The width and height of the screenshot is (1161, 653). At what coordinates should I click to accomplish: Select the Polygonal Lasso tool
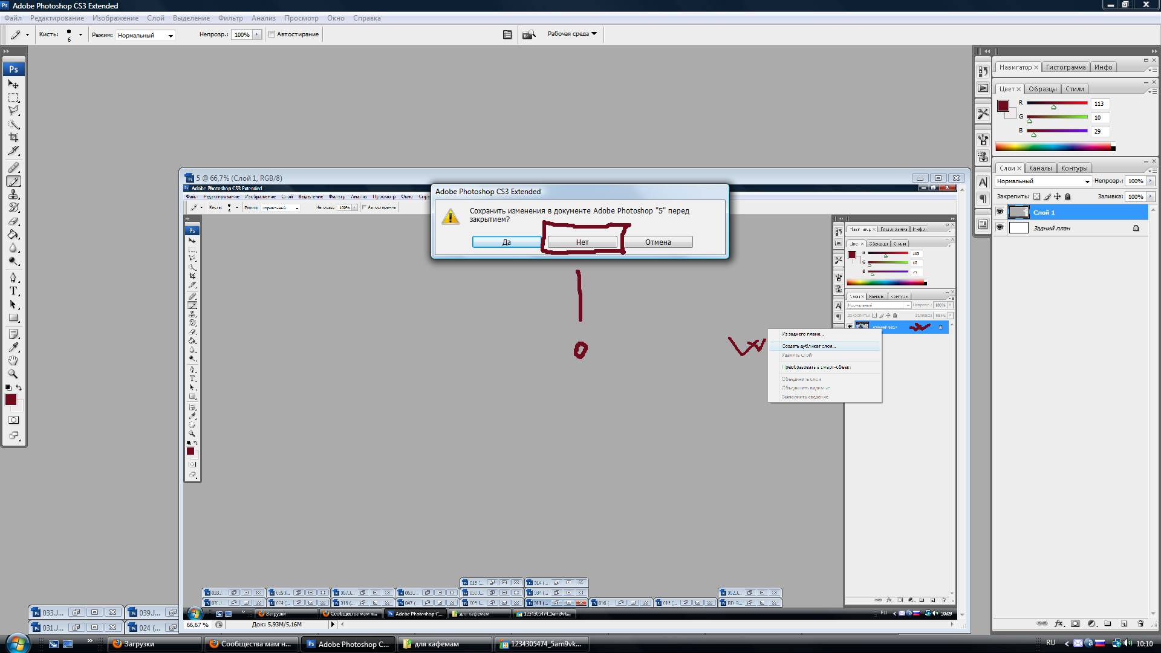click(x=13, y=111)
